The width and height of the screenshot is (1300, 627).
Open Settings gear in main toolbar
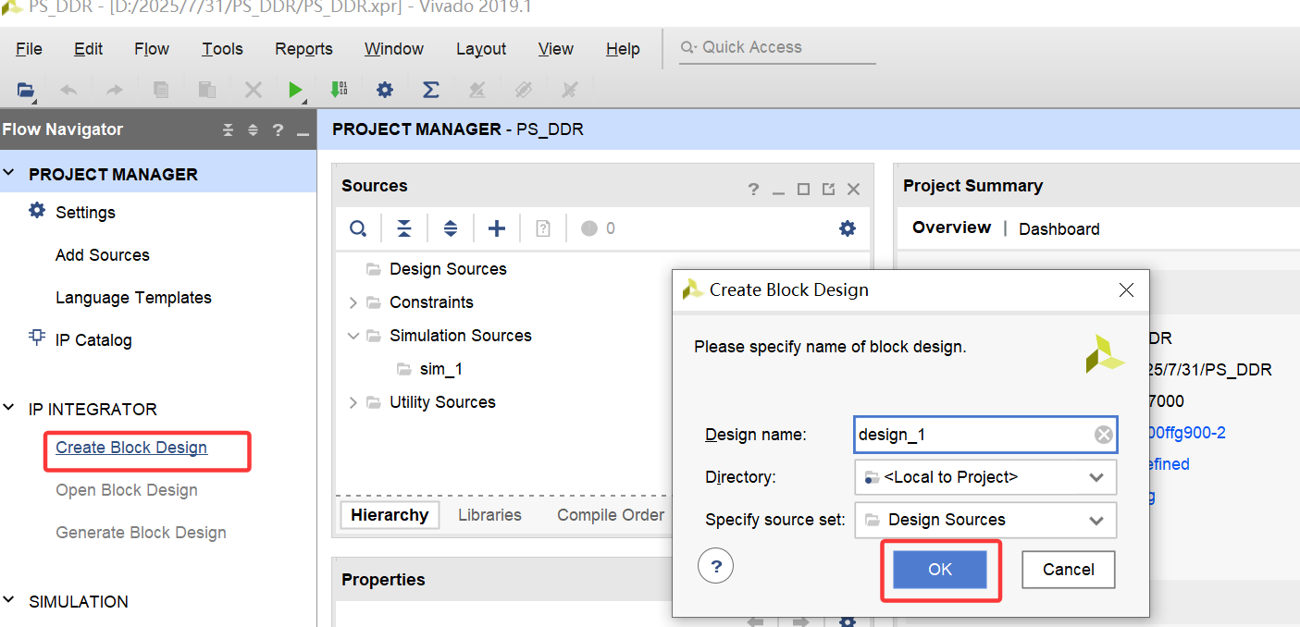pos(385,90)
